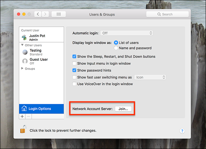
Task: Go back with the left arrow button
Action: (x=38, y=14)
